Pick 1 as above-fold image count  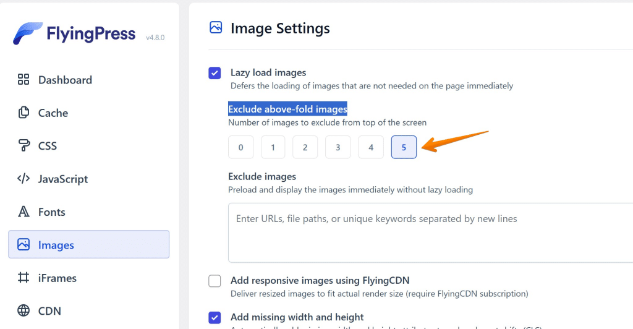pyautogui.click(x=273, y=147)
